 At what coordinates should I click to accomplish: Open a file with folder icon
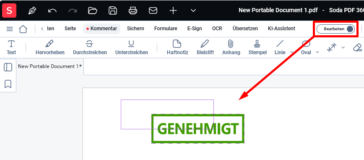(93, 10)
